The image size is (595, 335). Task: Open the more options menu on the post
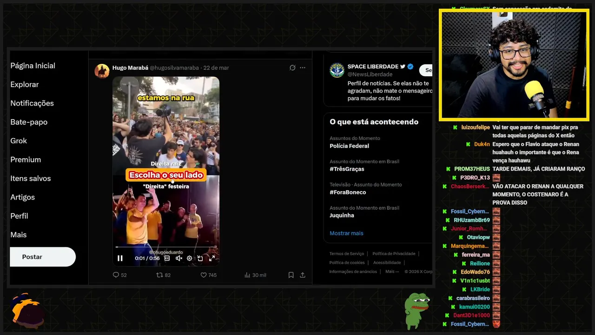pos(303,67)
